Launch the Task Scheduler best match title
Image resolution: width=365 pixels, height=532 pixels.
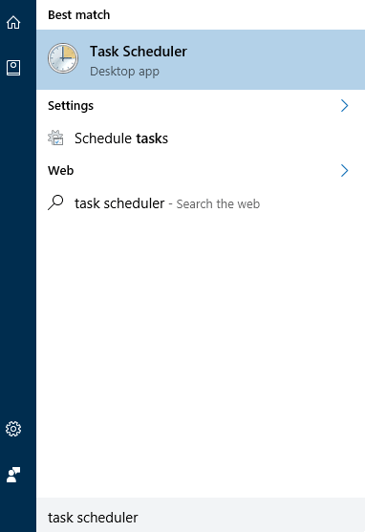(139, 52)
